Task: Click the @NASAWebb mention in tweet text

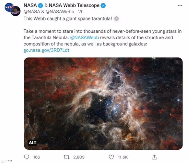Action: pos(84,38)
